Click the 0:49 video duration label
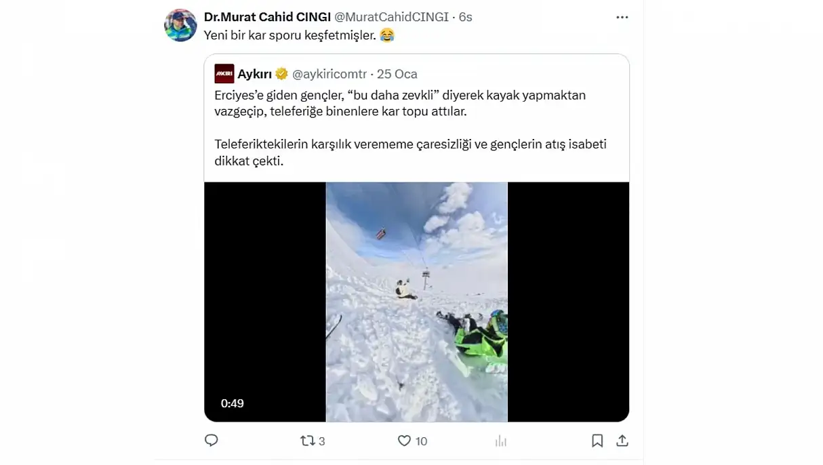This screenshot has width=823, height=465. coord(233,403)
